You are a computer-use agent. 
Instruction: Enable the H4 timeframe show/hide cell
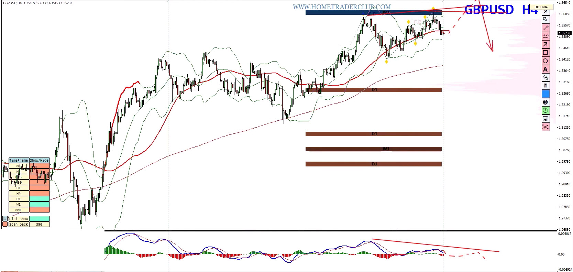40,193
